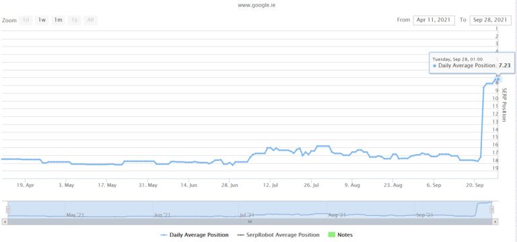This screenshot has width=517, height=242.
Task: Click the tooltip date Tuesday, Sep 28, 01:00
Action: point(458,59)
